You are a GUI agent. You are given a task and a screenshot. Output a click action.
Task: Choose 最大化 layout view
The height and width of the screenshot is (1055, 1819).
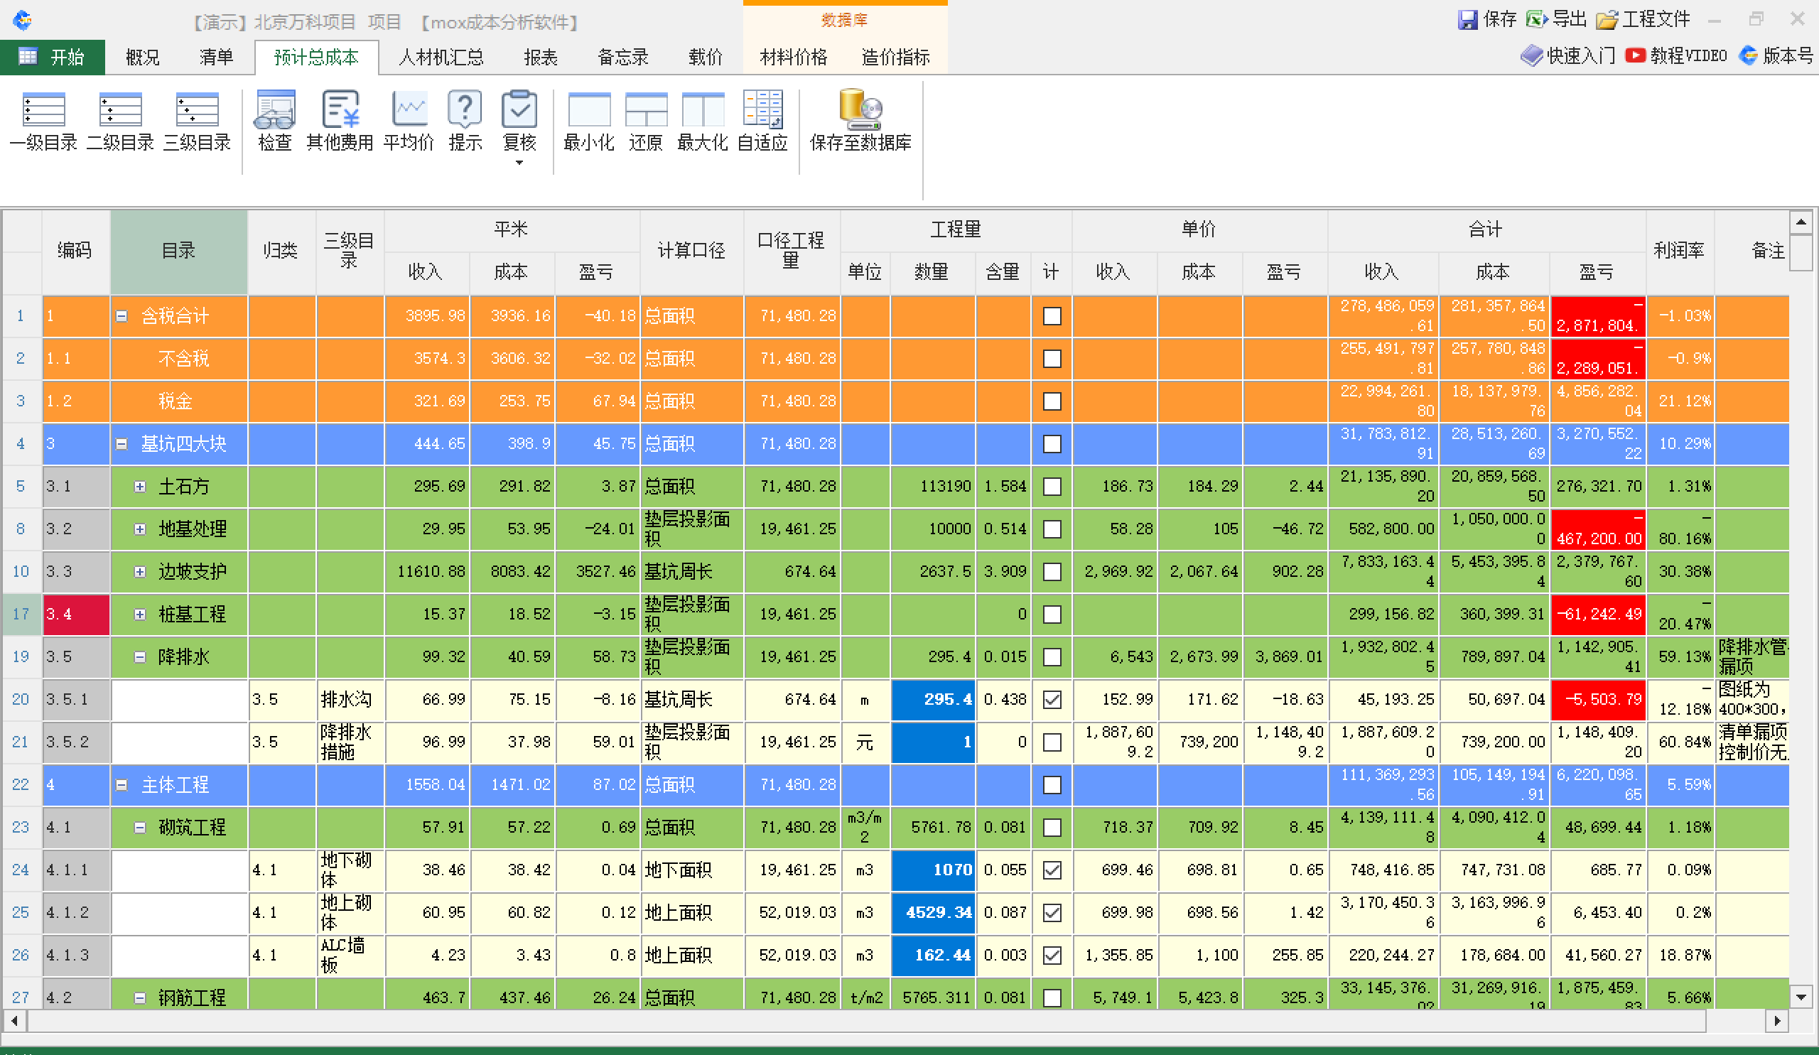pos(702,121)
